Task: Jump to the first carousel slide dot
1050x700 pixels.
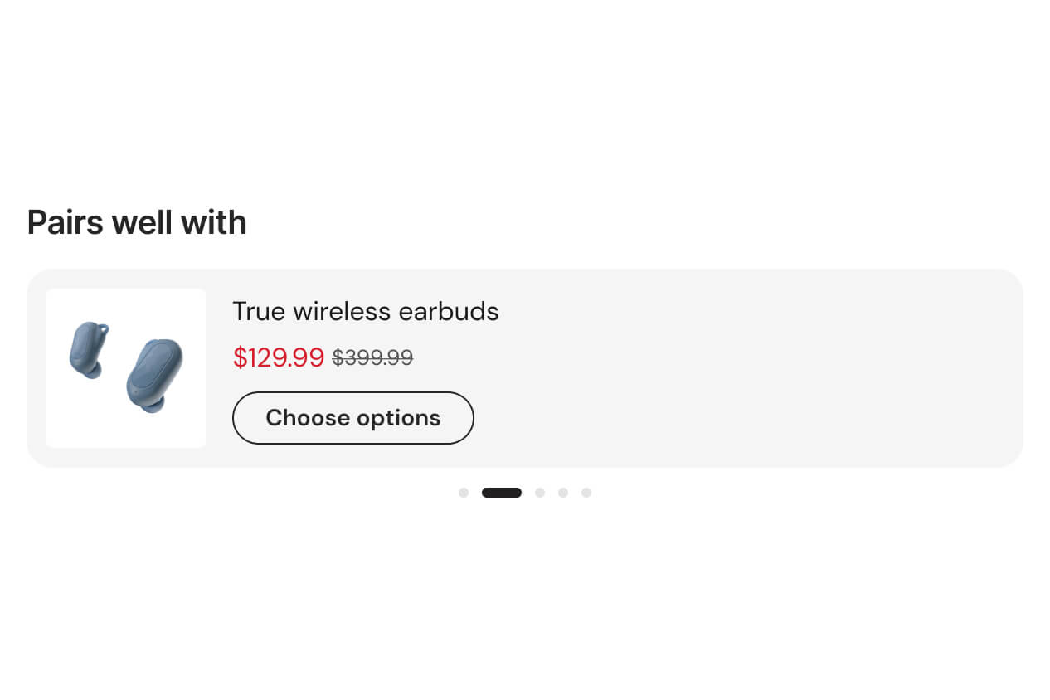Action: [x=464, y=493]
